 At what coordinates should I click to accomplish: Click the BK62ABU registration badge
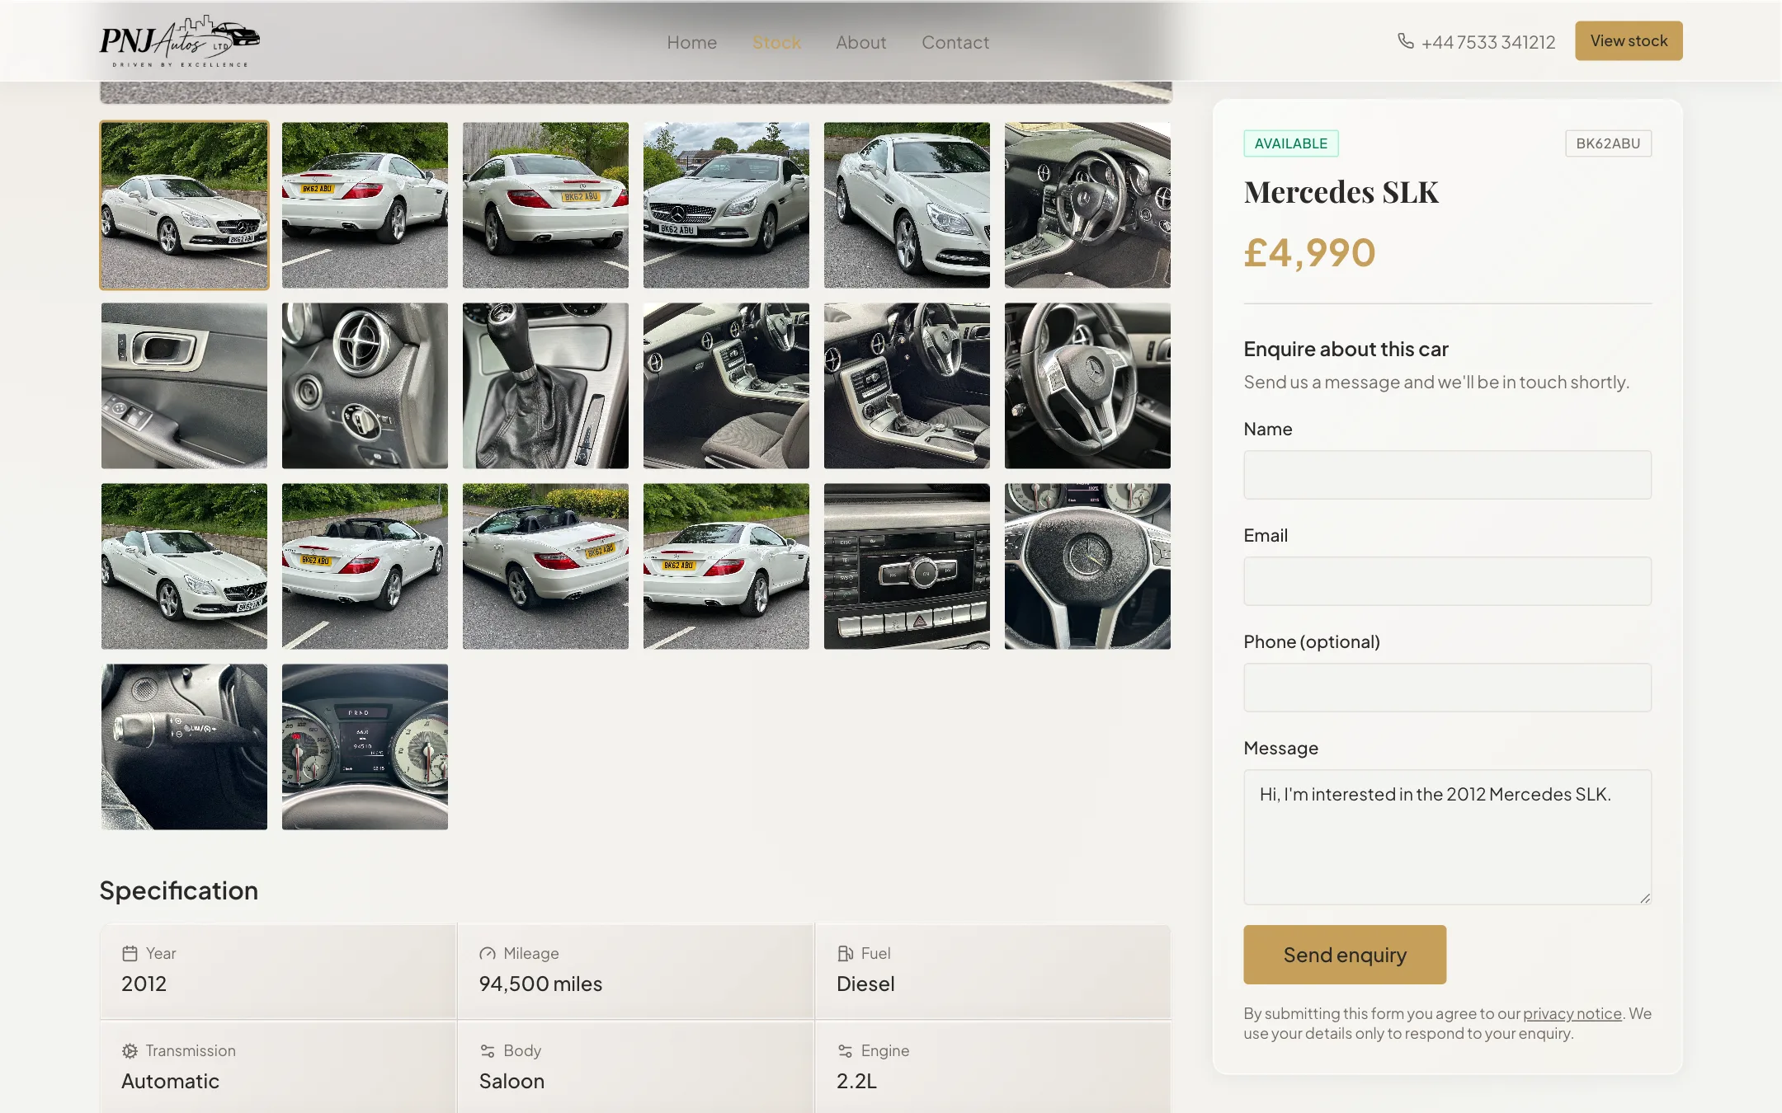(1608, 143)
